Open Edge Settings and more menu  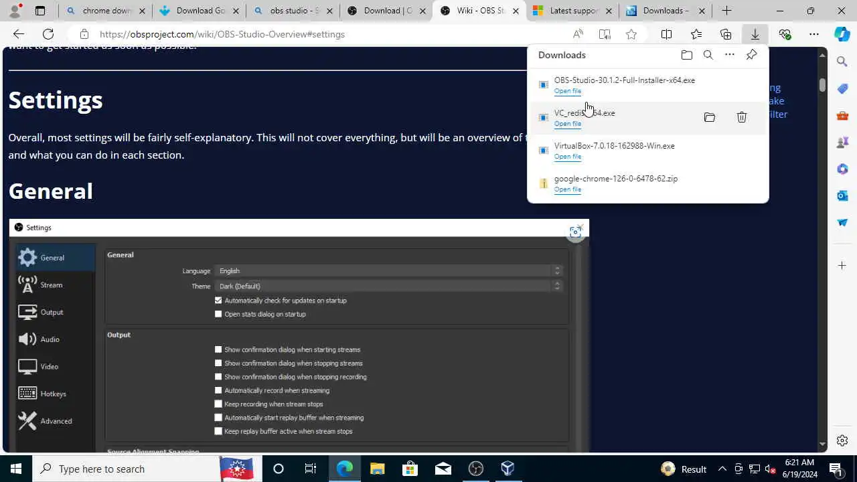813,34
